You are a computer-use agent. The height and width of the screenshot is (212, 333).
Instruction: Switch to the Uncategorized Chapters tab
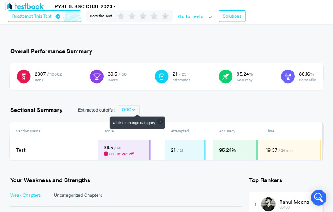pos(78,196)
